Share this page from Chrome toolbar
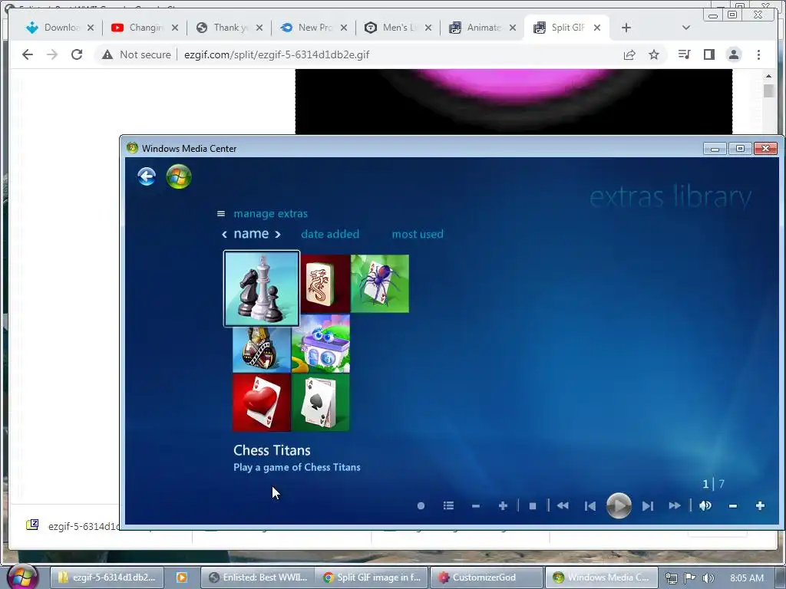The height and width of the screenshot is (589, 786). 629,54
